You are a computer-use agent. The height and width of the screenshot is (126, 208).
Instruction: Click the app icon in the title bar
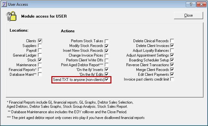tap(4, 4)
